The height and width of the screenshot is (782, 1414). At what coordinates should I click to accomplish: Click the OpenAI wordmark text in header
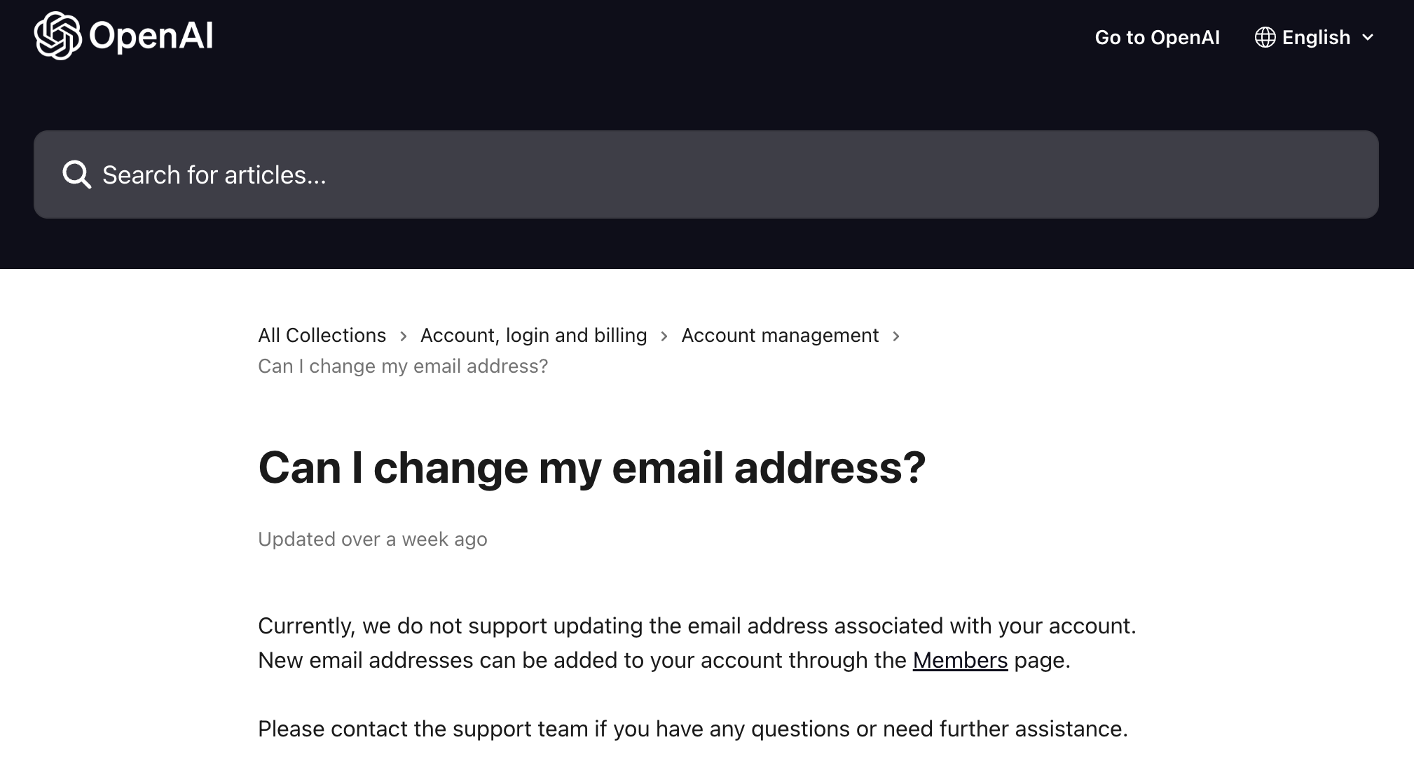pyautogui.click(x=151, y=36)
